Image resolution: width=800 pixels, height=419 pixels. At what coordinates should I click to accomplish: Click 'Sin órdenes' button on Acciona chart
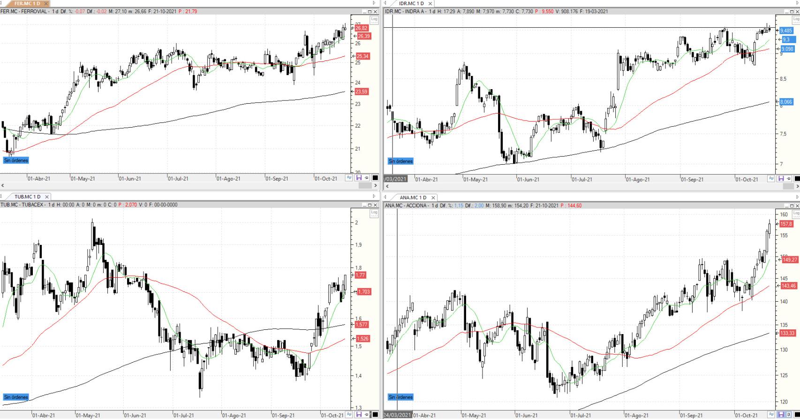[x=400, y=397]
